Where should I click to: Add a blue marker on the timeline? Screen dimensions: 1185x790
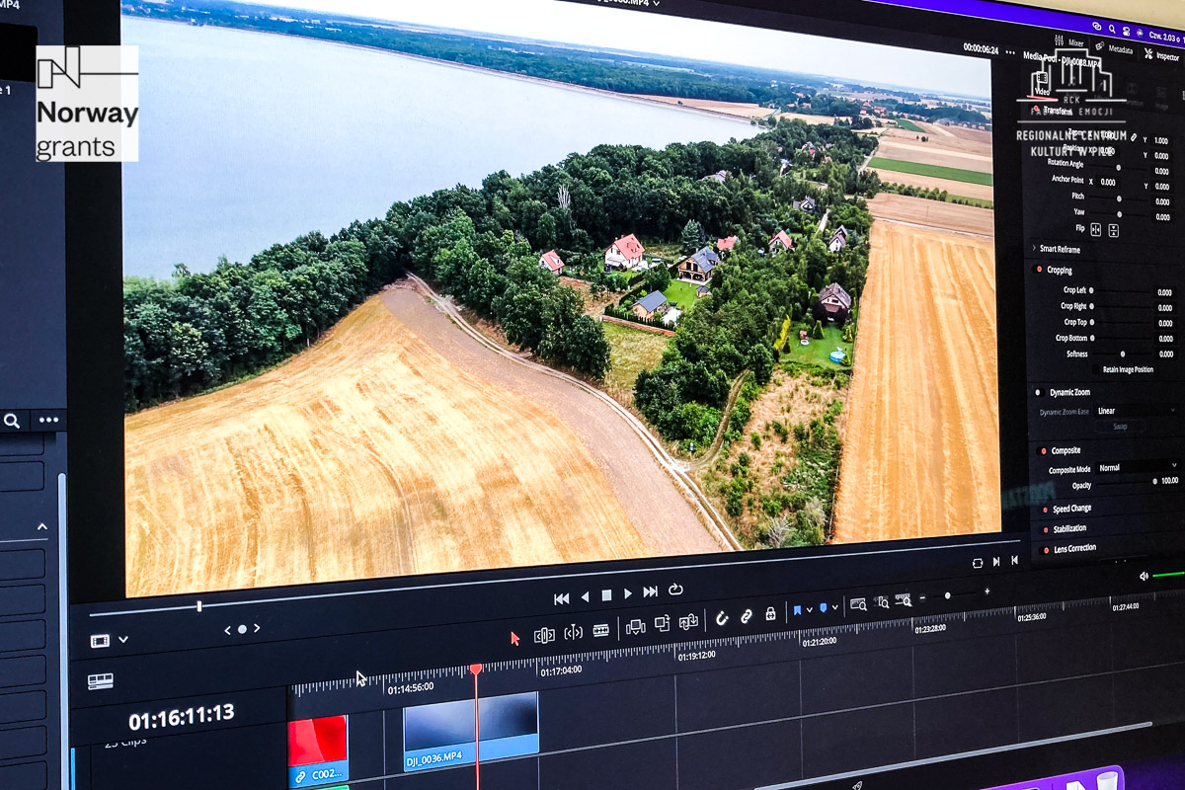click(x=824, y=608)
